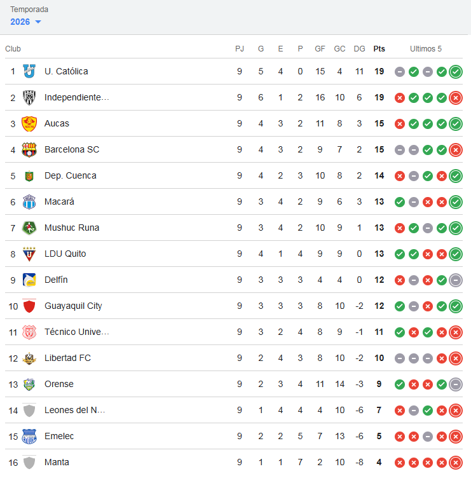Viewport: 471px width, 483px height.
Task: Click the Dep. Cuenca club crest
Action: pos(29,175)
